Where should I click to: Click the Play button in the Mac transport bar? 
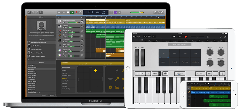[x=72, y=12]
